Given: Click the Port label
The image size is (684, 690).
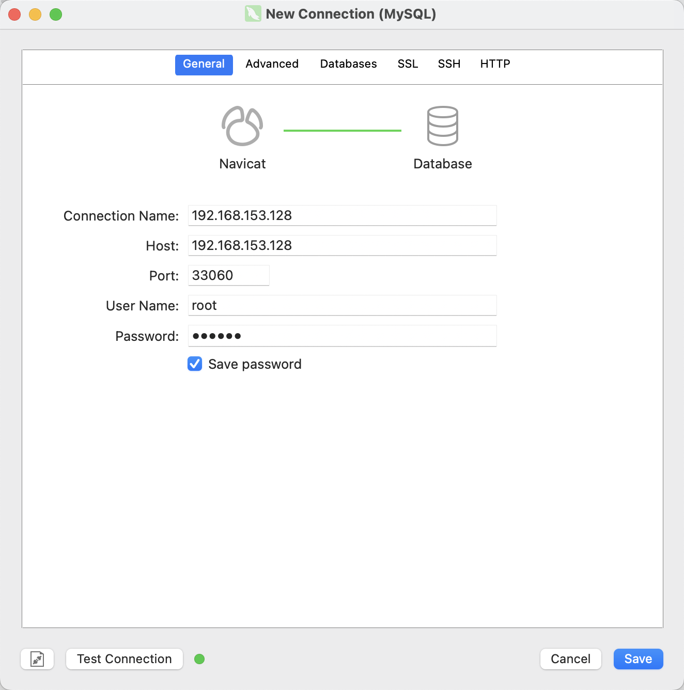Looking at the screenshot, I should [x=164, y=276].
